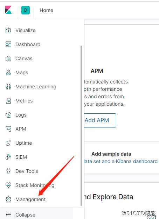
Task: Click the Metrics icon
Action: [x=8, y=101]
